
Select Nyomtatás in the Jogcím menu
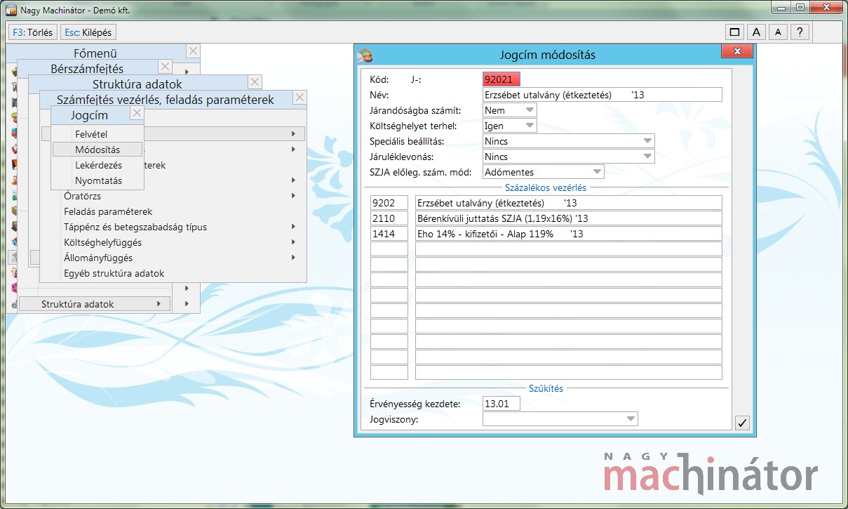click(x=97, y=180)
